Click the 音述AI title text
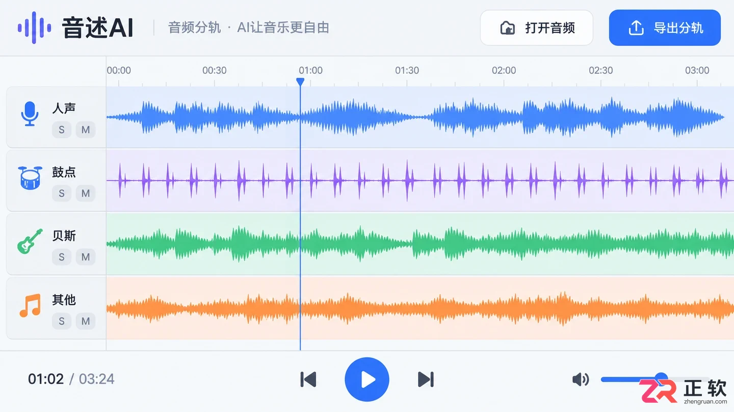 point(98,27)
